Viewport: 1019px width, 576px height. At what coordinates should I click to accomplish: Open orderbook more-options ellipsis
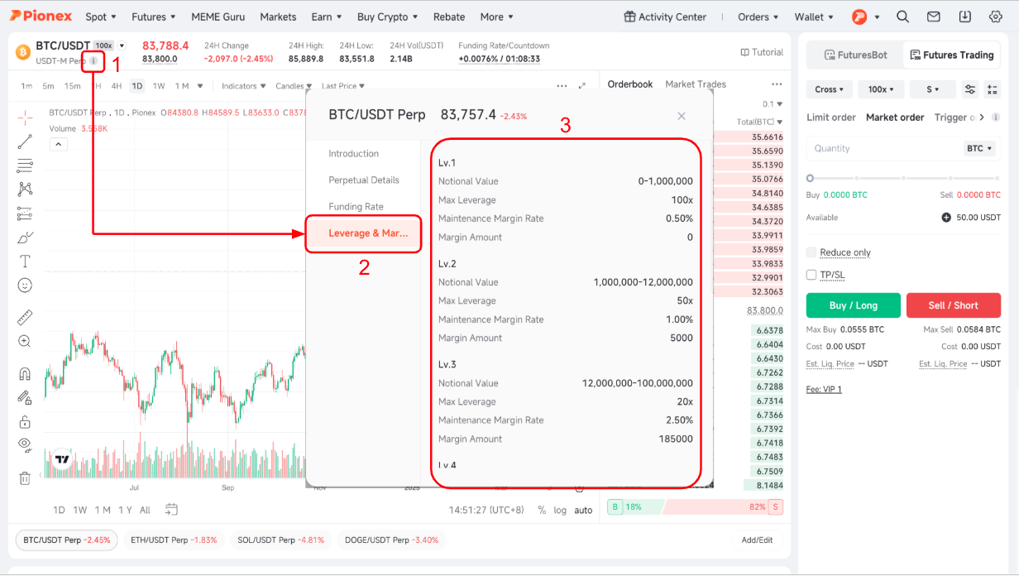coord(776,84)
